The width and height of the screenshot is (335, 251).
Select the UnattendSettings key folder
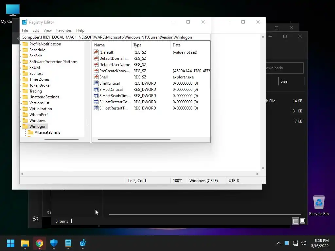point(44,97)
